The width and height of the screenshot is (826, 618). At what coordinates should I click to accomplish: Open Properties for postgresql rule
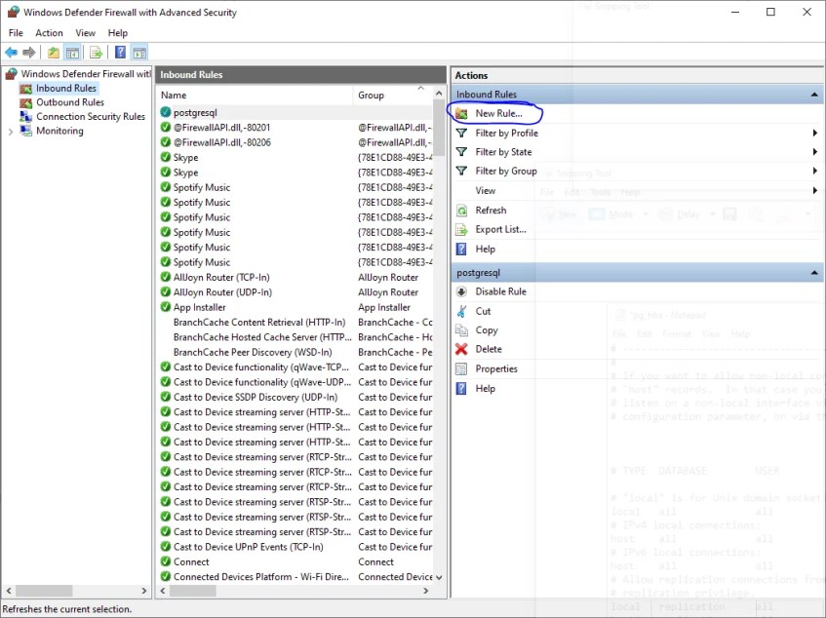[496, 369]
